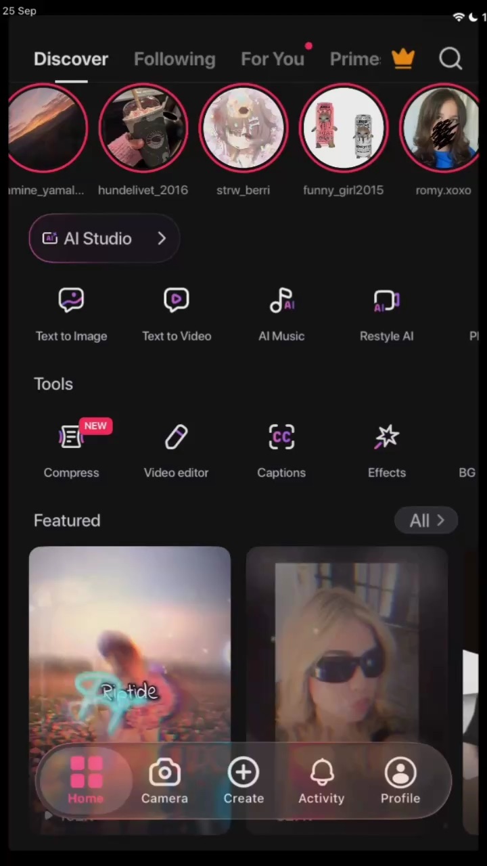Open the Text to Image tool

click(71, 315)
